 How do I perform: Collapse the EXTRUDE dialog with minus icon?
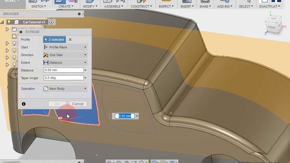(x=21, y=32)
